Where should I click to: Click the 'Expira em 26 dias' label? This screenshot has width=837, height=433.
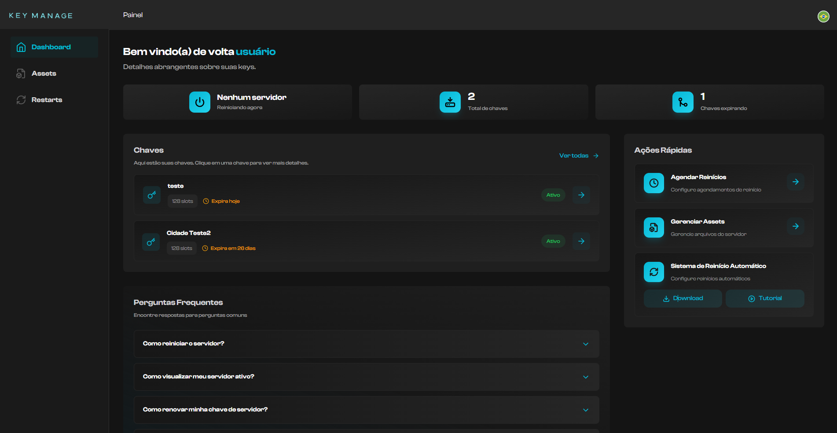click(233, 248)
